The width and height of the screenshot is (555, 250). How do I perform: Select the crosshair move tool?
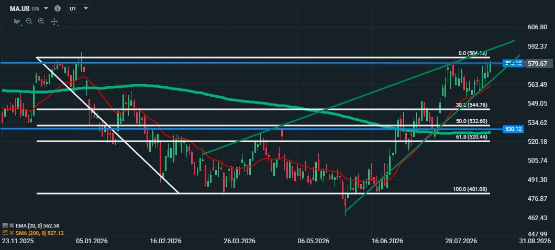click(x=54, y=22)
